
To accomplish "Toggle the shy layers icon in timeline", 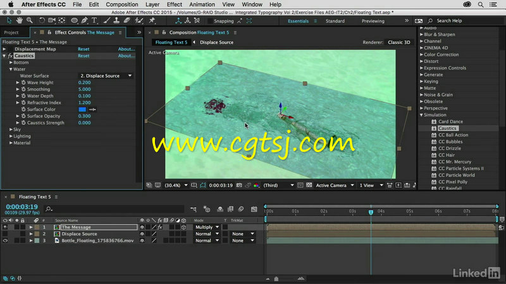I will coord(220,210).
